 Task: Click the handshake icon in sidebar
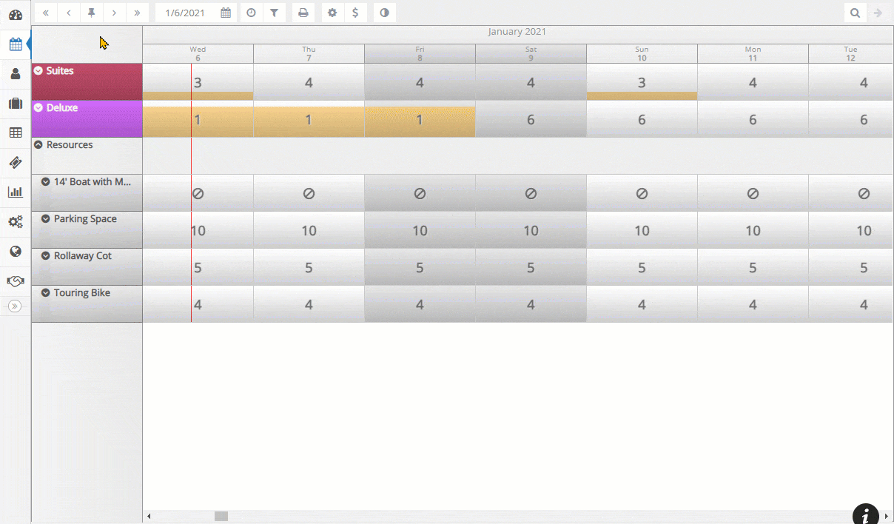point(15,281)
